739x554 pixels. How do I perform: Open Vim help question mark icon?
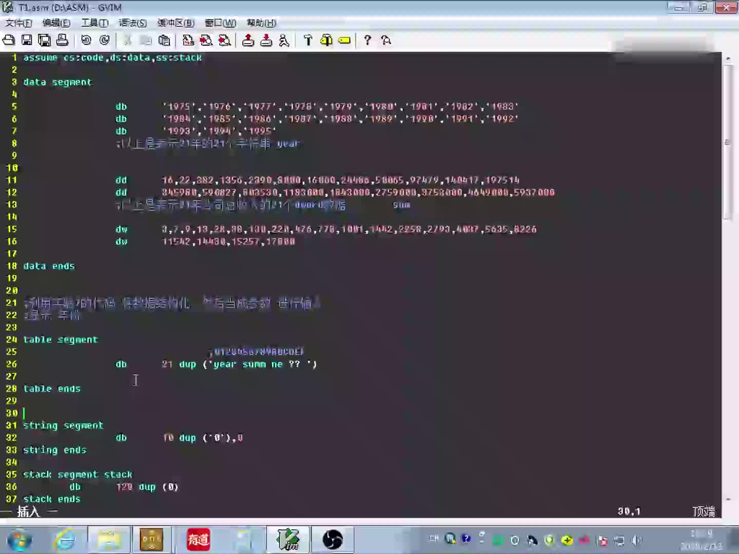tap(367, 40)
